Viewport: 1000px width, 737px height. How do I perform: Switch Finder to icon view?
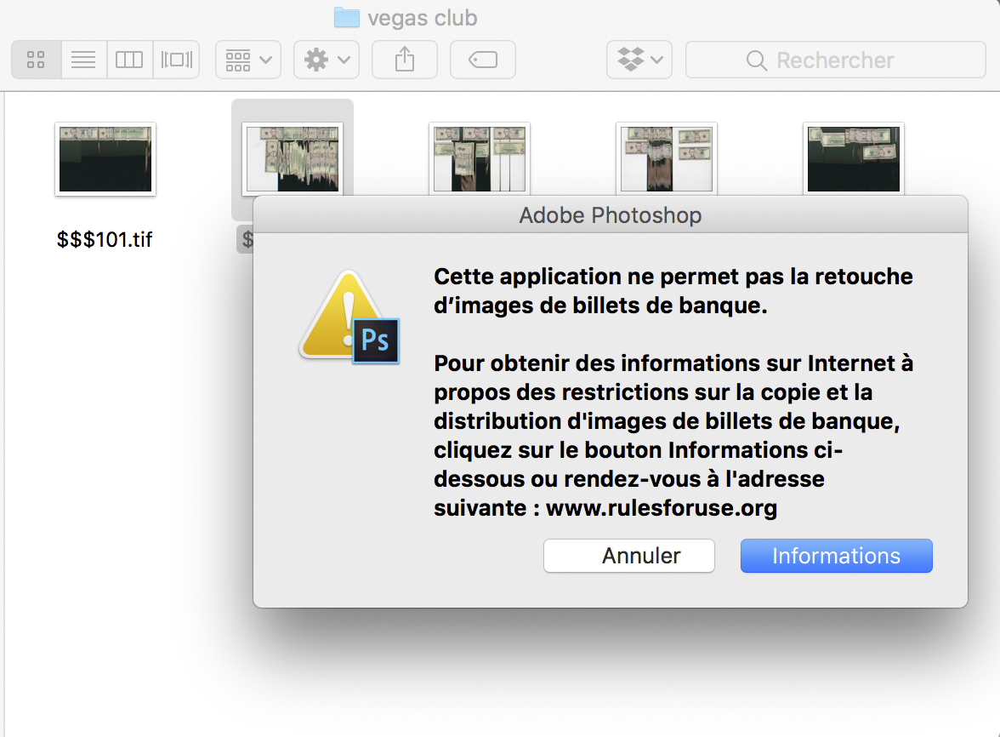[x=37, y=60]
